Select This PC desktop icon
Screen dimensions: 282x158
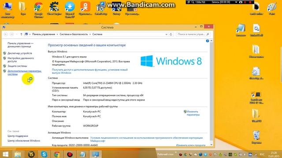7,10
